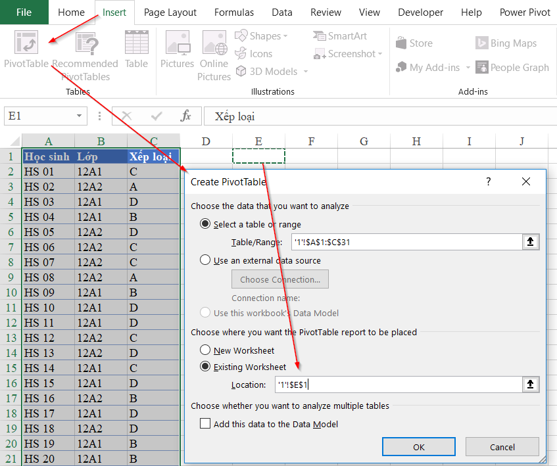Switch to the Home tab
The height and width of the screenshot is (466, 557).
71,12
